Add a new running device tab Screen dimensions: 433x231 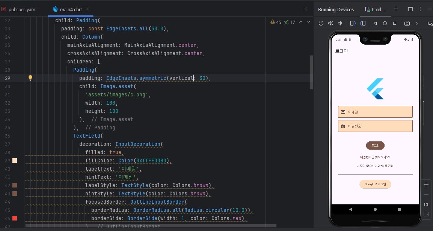(396, 9)
